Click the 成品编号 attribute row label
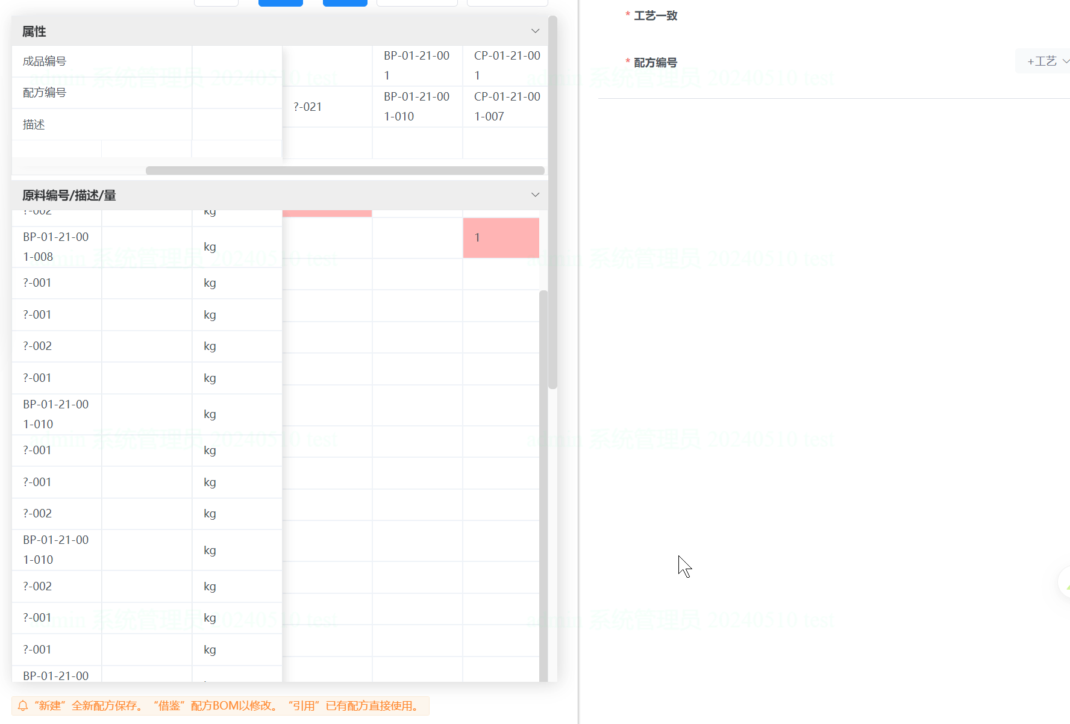Screen dimensions: 1070x724 point(45,61)
